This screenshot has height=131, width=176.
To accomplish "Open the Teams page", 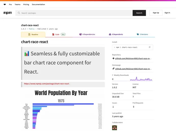I will tap(17, 5).
